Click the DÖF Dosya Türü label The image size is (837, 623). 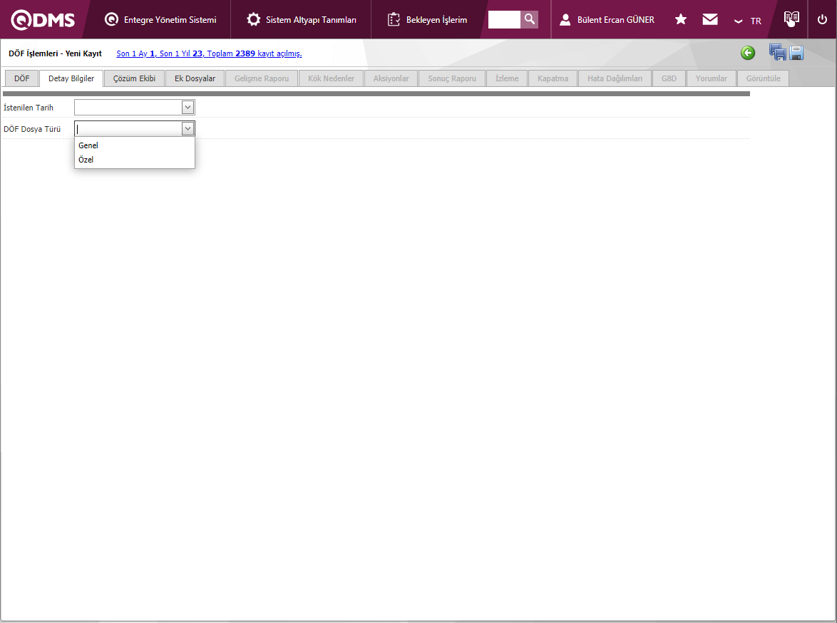tap(32, 129)
